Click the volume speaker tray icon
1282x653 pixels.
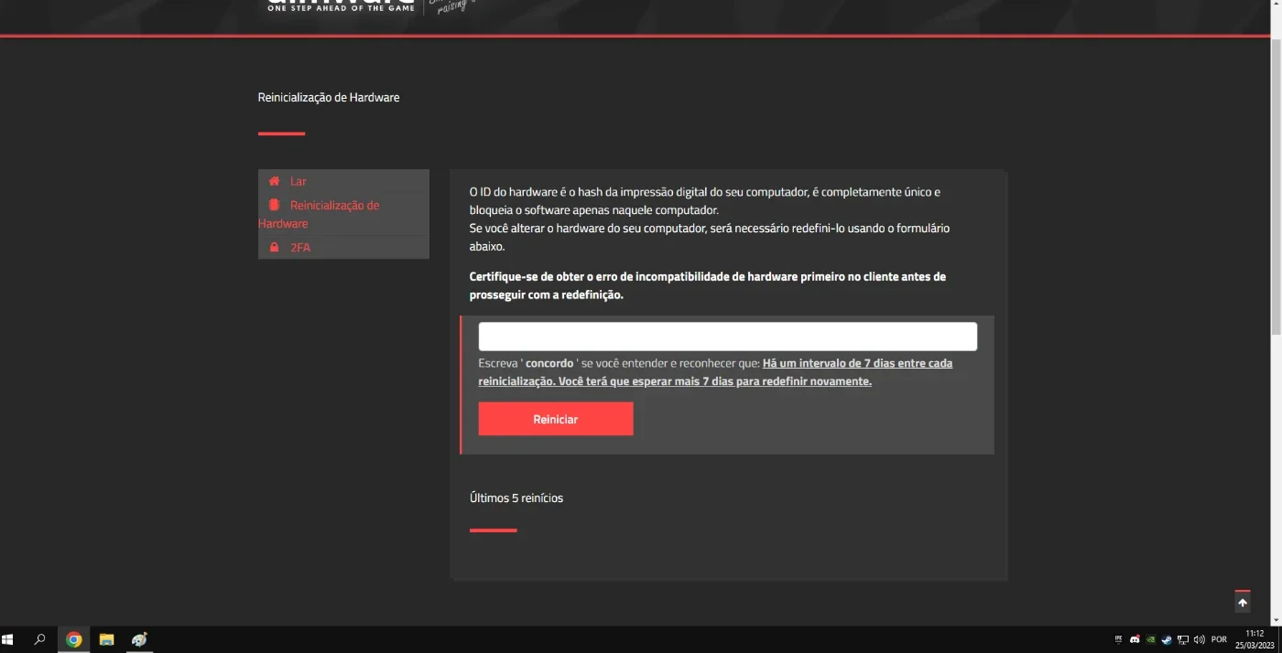[x=1199, y=639]
